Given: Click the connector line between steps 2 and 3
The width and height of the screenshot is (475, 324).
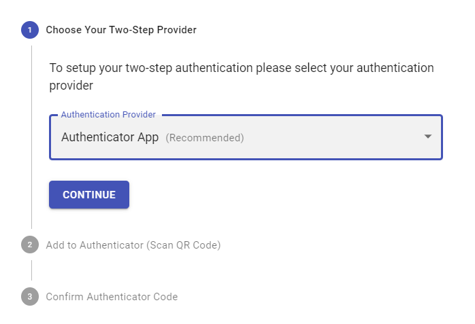Looking at the screenshot, I should [31, 270].
